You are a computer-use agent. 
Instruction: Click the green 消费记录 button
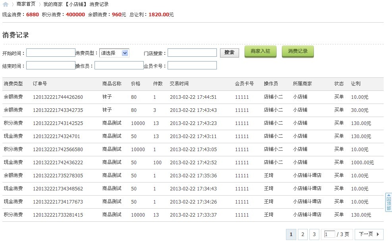click(298, 52)
